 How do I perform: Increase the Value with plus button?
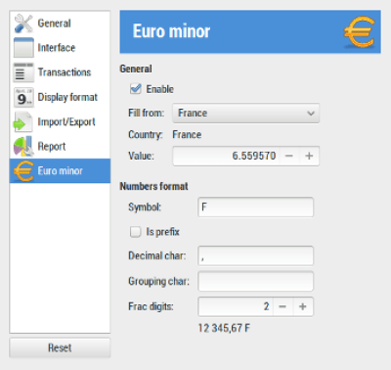pyautogui.click(x=309, y=156)
